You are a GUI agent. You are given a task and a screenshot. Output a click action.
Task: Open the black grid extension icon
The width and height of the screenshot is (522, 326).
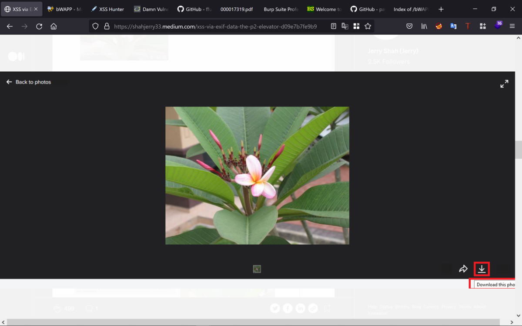(x=483, y=27)
